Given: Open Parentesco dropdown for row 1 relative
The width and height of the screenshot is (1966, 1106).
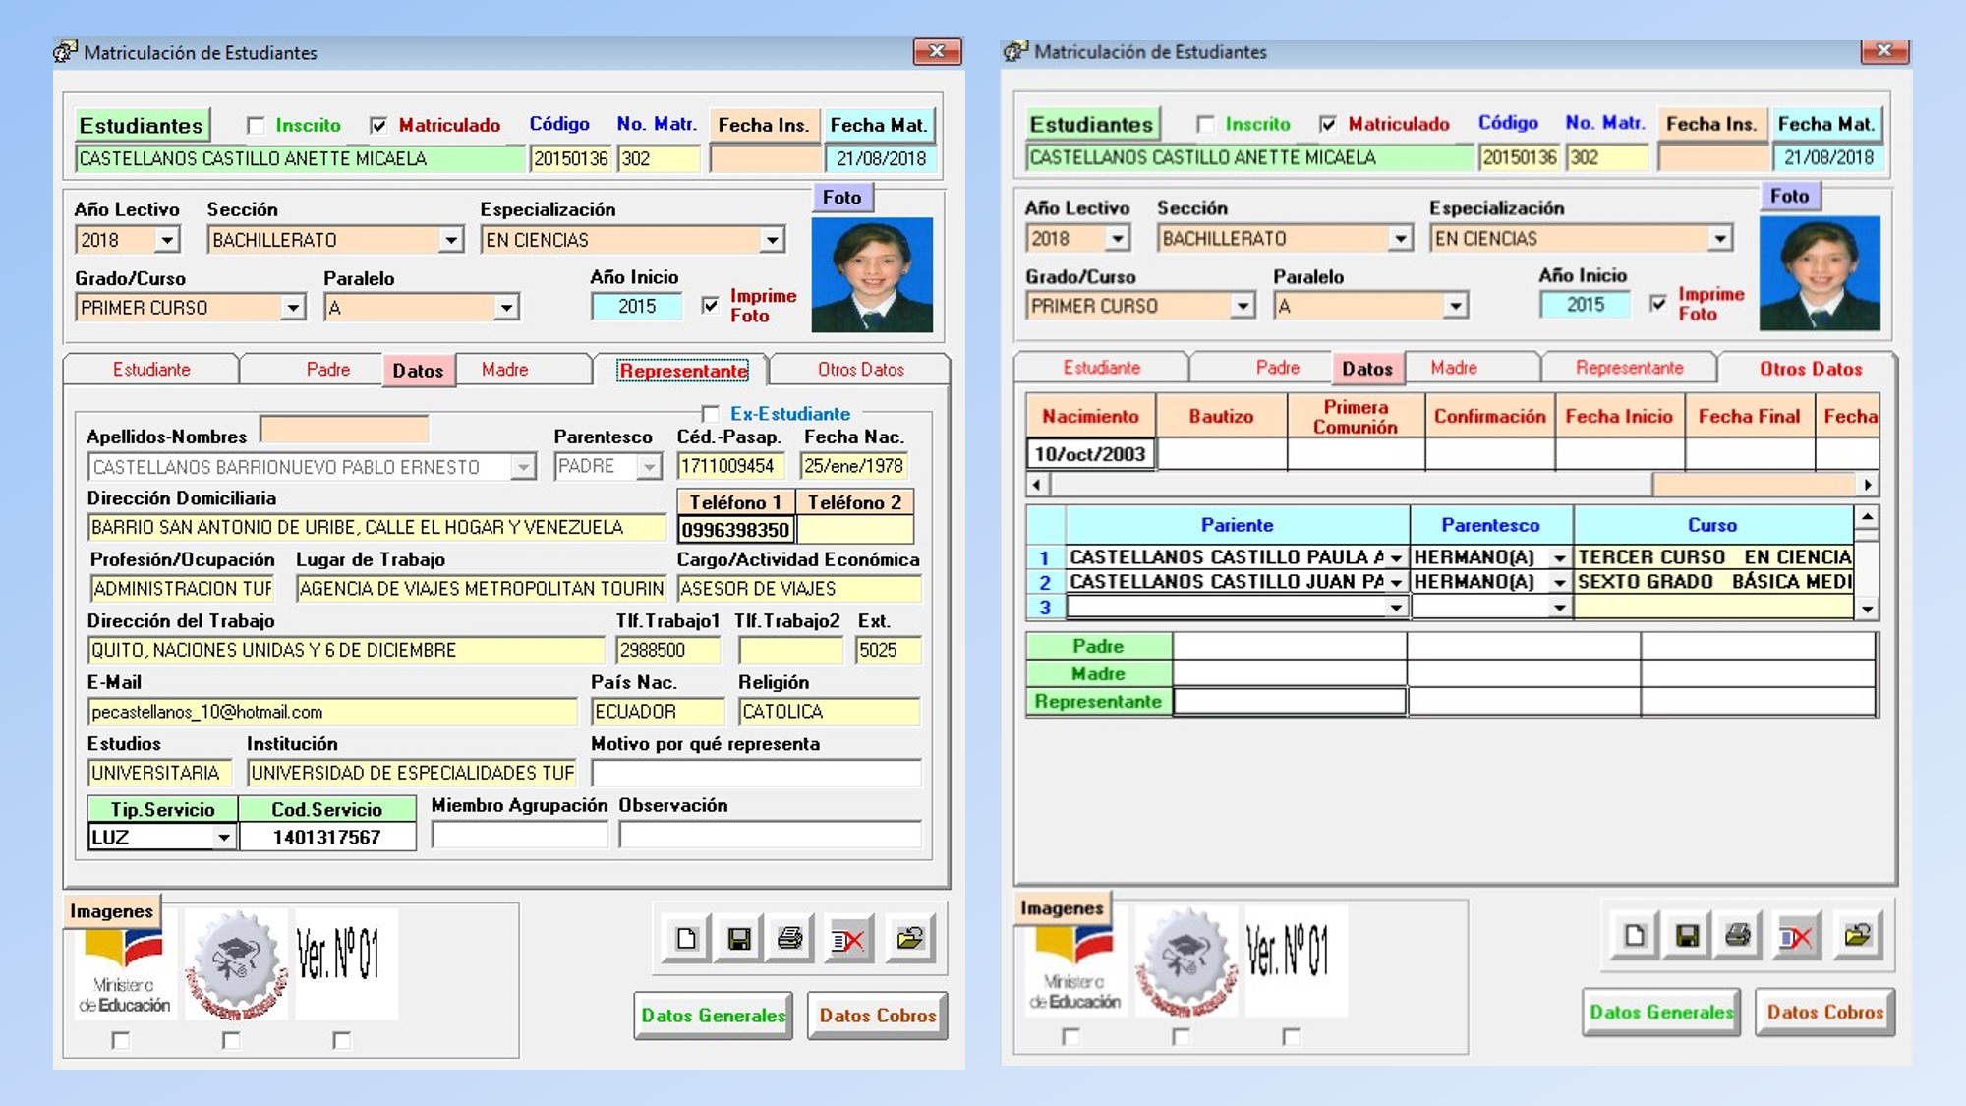Looking at the screenshot, I should click(x=1559, y=557).
